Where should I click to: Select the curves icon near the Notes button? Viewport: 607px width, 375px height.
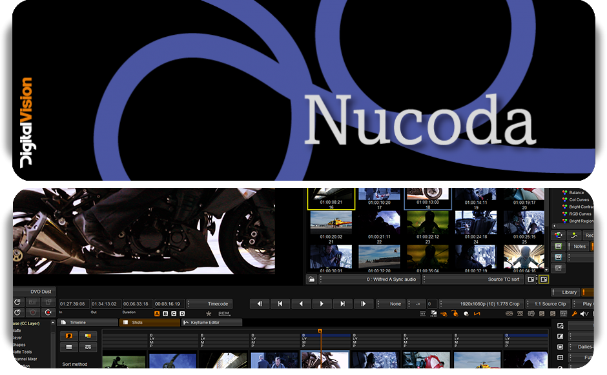(573, 236)
